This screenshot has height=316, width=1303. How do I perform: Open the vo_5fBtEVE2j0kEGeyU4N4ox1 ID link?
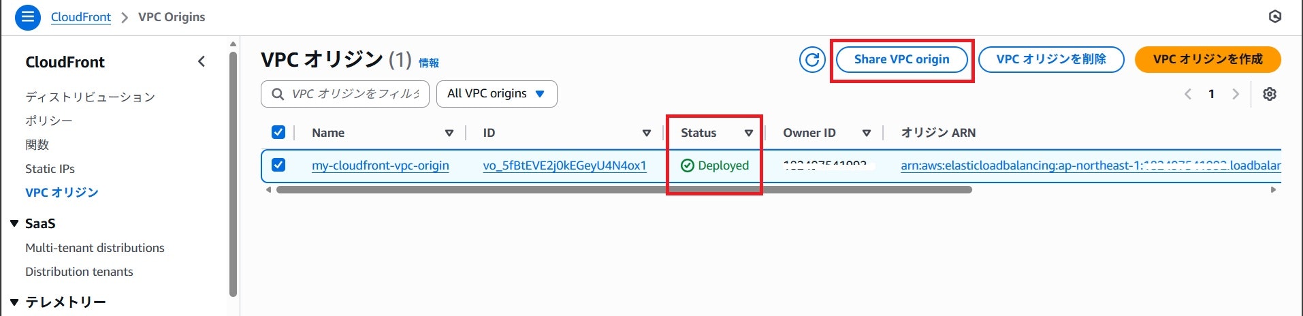click(564, 165)
